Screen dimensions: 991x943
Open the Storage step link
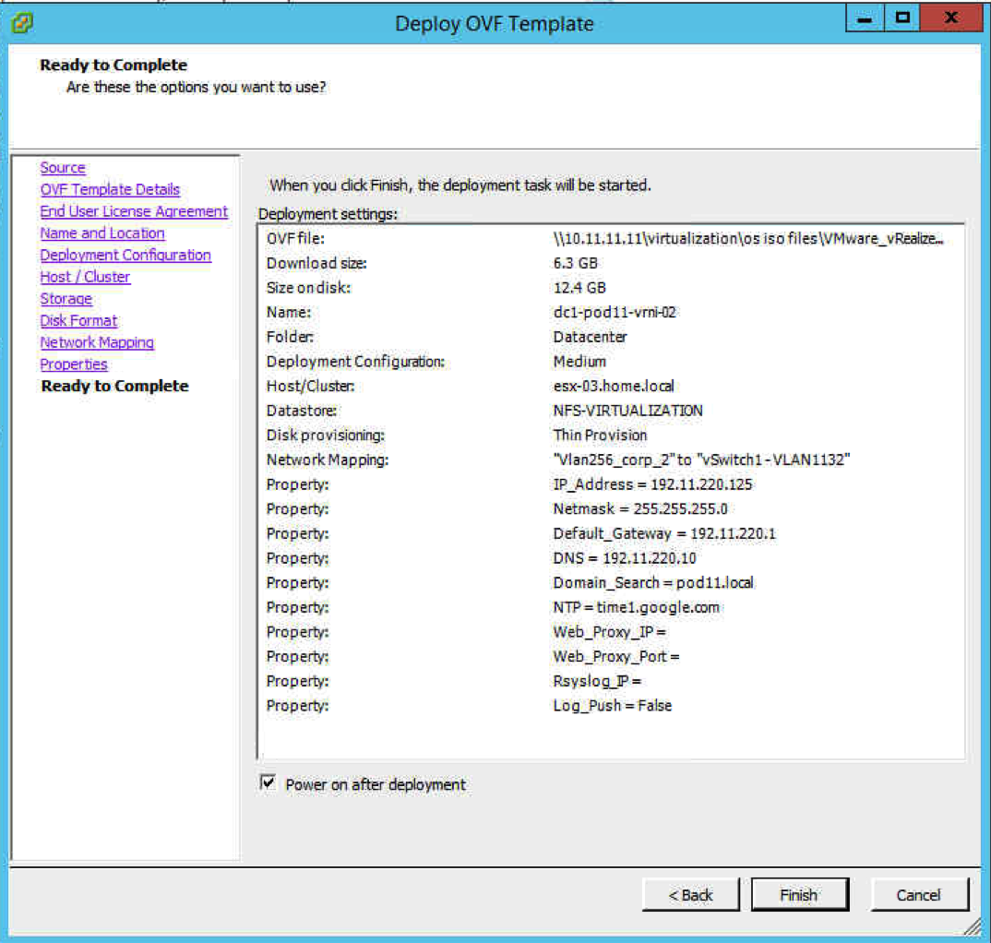66,299
